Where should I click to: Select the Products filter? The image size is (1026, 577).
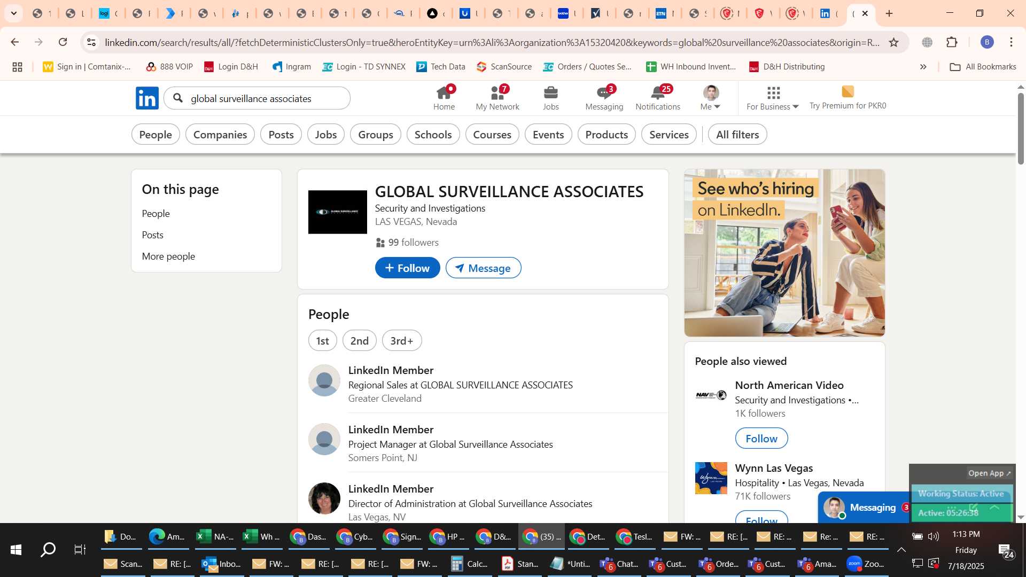pyautogui.click(x=607, y=135)
